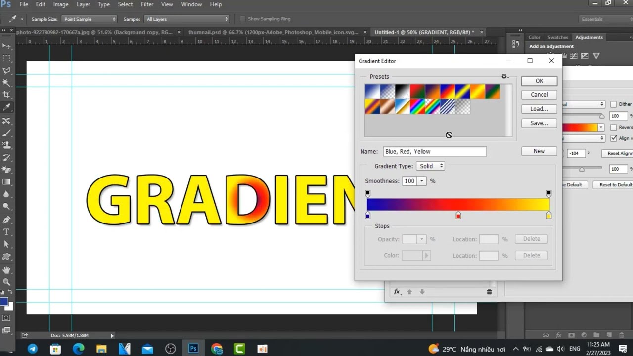Select the Path Selection tool
This screenshot has width=633, height=356.
pyautogui.click(x=7, y=244)
